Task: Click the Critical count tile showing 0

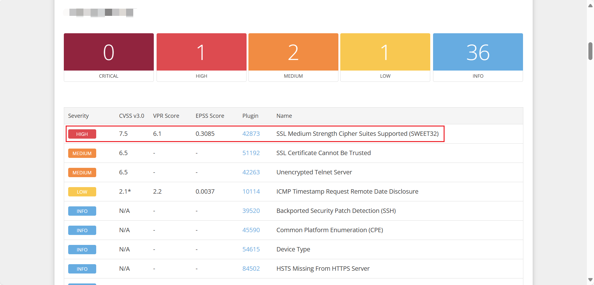Action: 109,52
